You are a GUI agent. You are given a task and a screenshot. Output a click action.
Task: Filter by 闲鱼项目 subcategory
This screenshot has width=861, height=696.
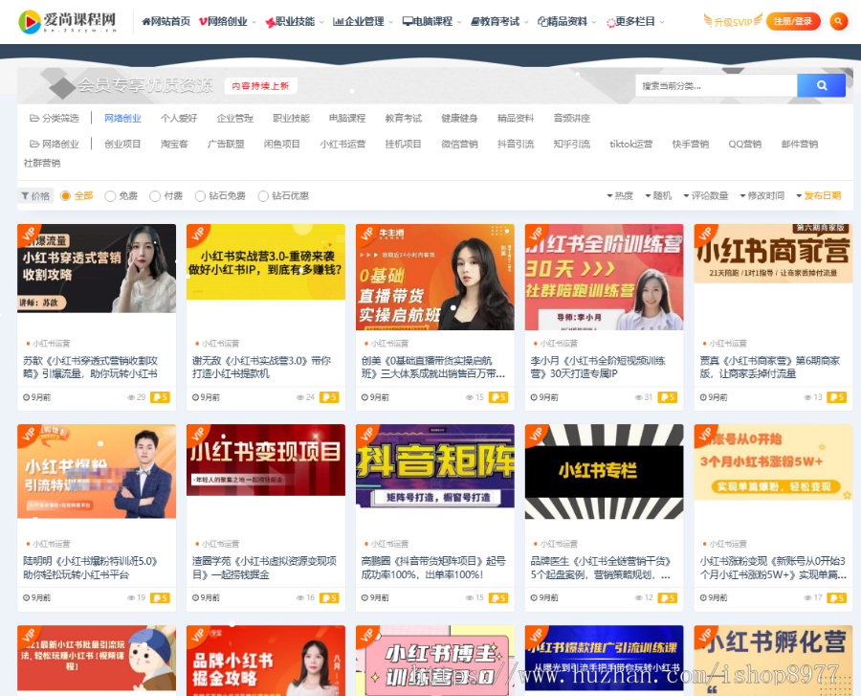click(x=281, y=144)
